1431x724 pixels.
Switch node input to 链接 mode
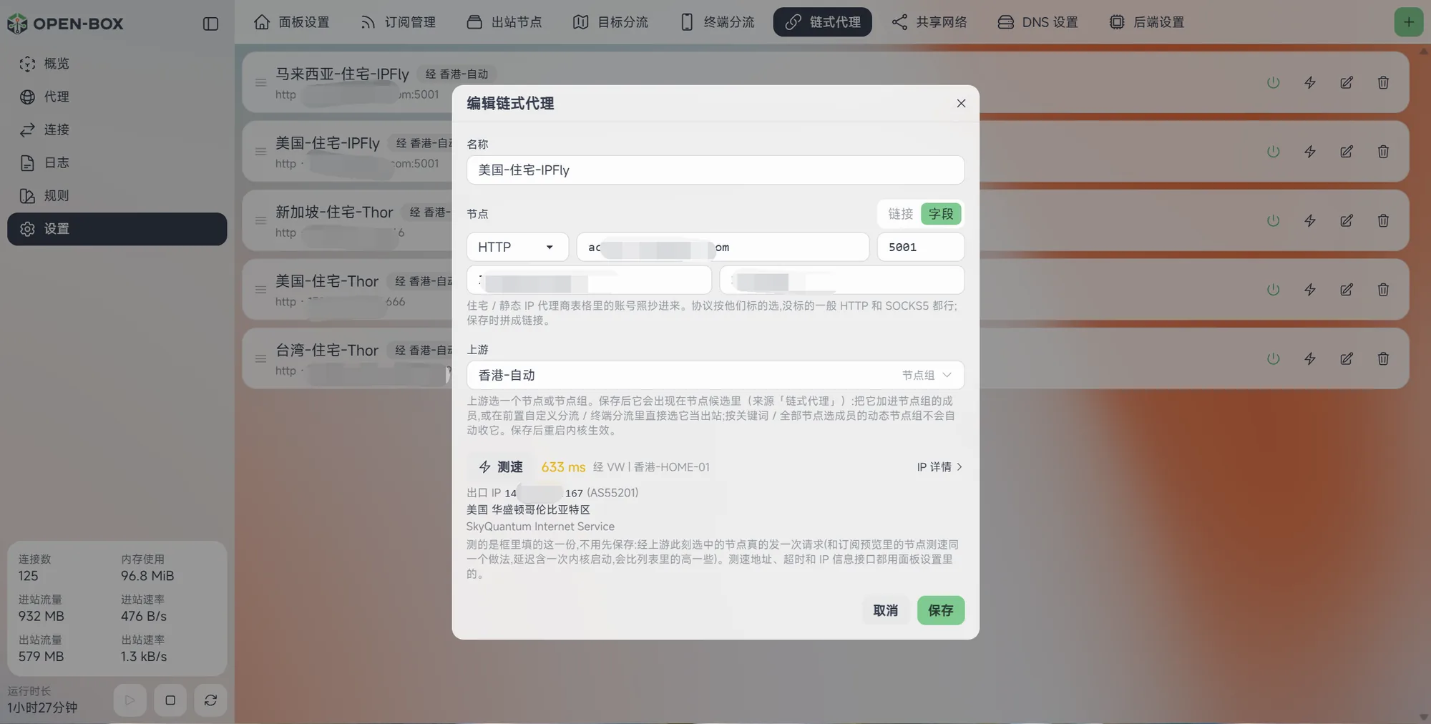coord(900,214)
